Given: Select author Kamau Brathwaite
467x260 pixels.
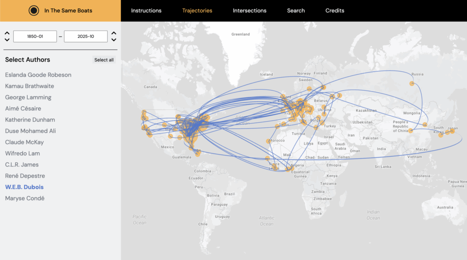Looking at the screenshot, I should [x=30, y=86].
